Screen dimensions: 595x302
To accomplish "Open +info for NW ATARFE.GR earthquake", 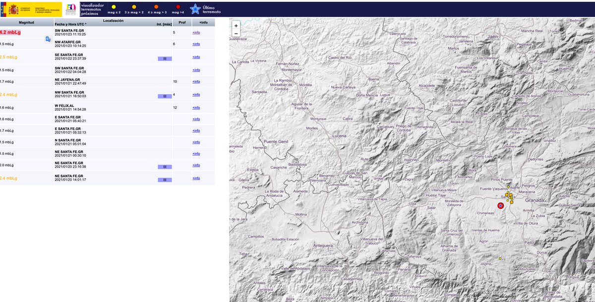I will pos(196,44).
